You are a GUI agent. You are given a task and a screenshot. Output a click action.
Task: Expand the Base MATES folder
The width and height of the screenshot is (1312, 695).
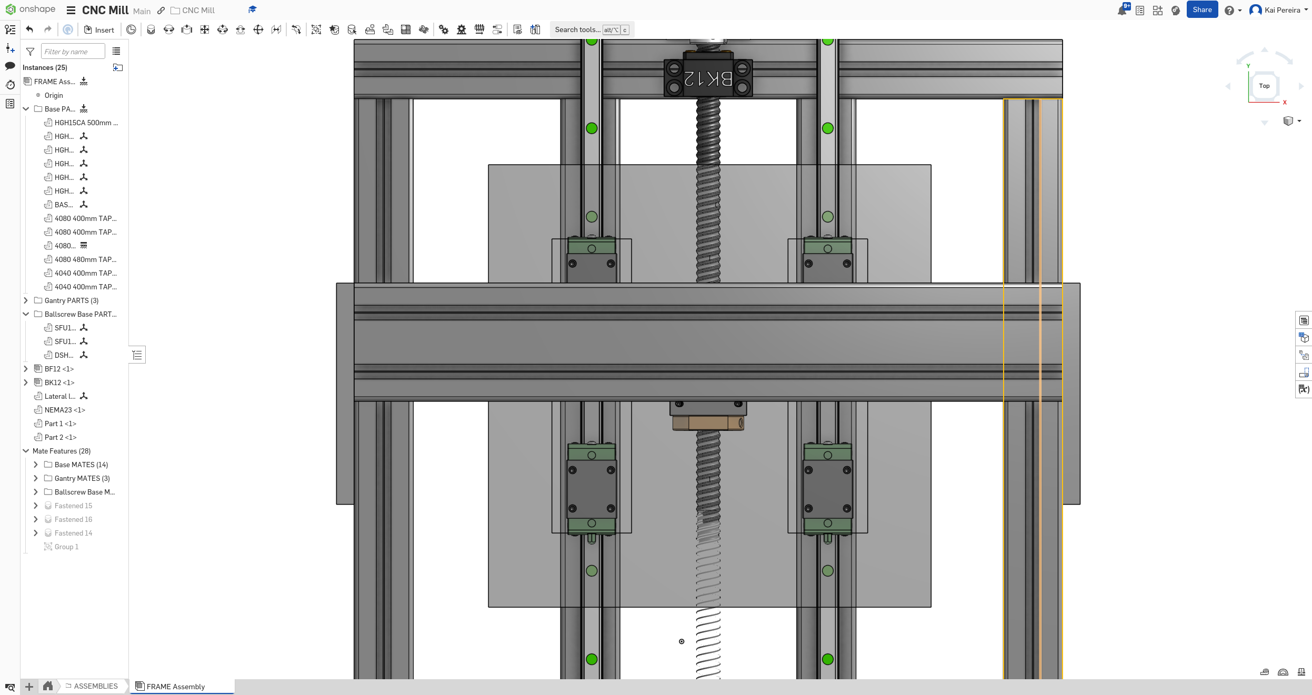point(36,465)
